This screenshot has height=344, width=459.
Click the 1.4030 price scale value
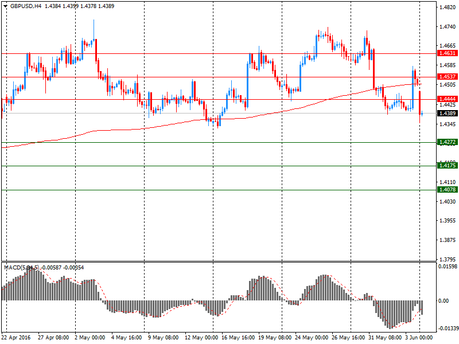point(448,202)
